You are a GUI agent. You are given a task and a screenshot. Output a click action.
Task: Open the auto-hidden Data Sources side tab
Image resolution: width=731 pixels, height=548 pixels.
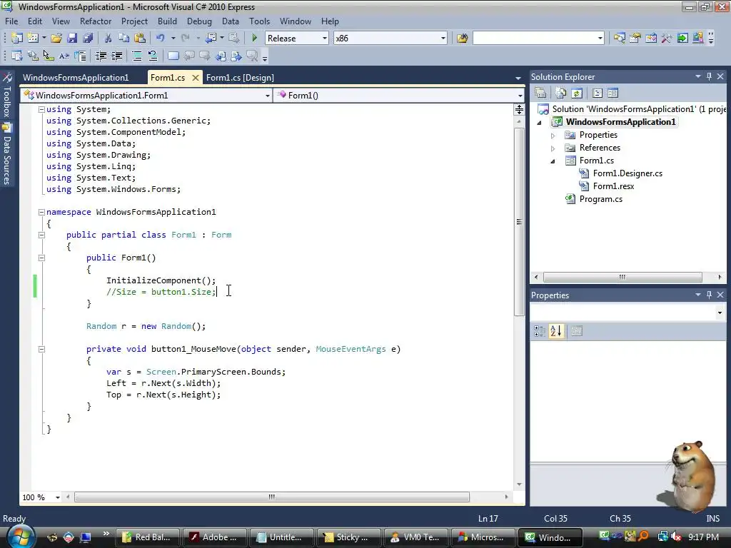(7, 155)
